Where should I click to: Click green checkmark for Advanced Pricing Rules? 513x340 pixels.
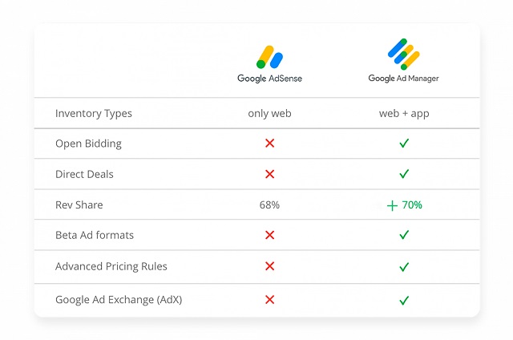click(404, 266)
